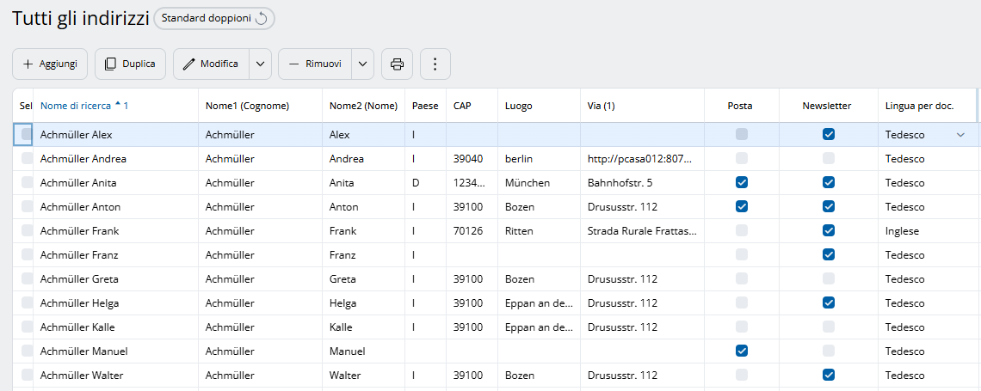Open the http://pcasa012 link for Andrea

tap(640, 159)
